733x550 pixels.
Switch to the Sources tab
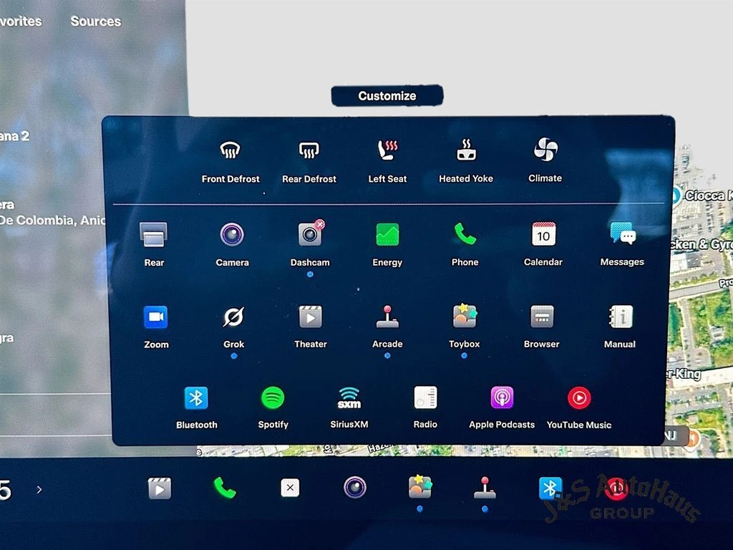[x=95, y=21]
